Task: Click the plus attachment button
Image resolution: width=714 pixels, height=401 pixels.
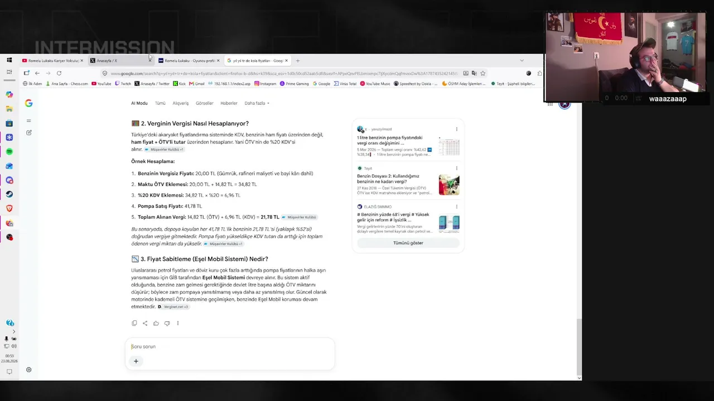Action: [x=136, y=361]
